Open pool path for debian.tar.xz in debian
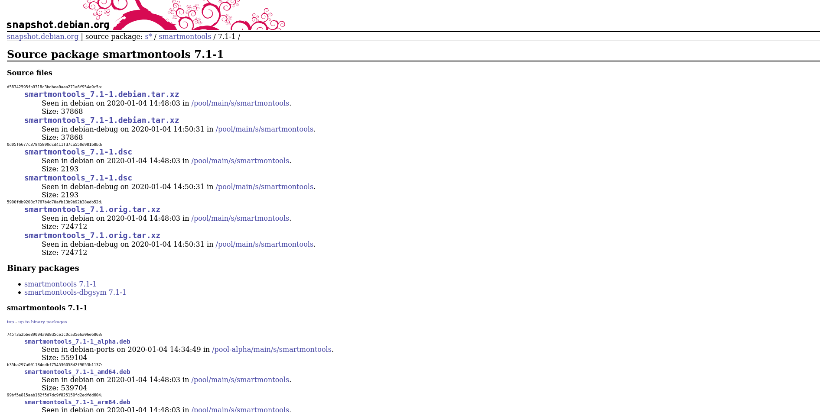 click(x=240, y=103)
